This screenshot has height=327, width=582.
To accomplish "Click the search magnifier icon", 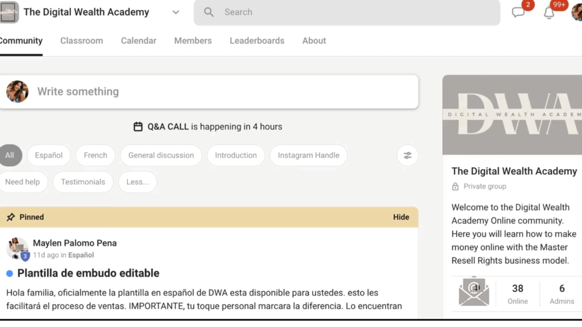I will [x=209, y=12].
